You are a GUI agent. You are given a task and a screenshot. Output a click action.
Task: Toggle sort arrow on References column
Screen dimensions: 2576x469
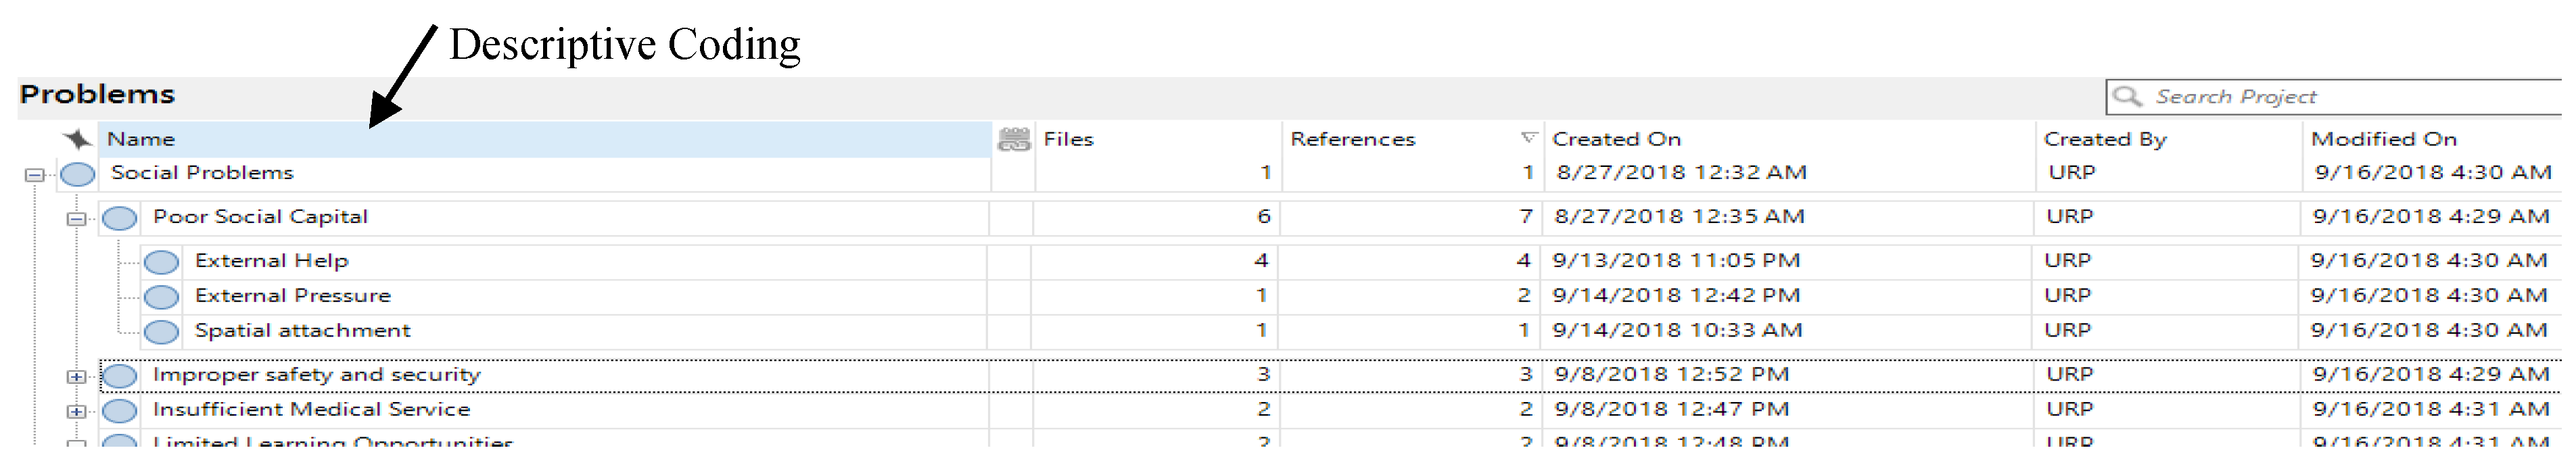[x=1528, y=138]
